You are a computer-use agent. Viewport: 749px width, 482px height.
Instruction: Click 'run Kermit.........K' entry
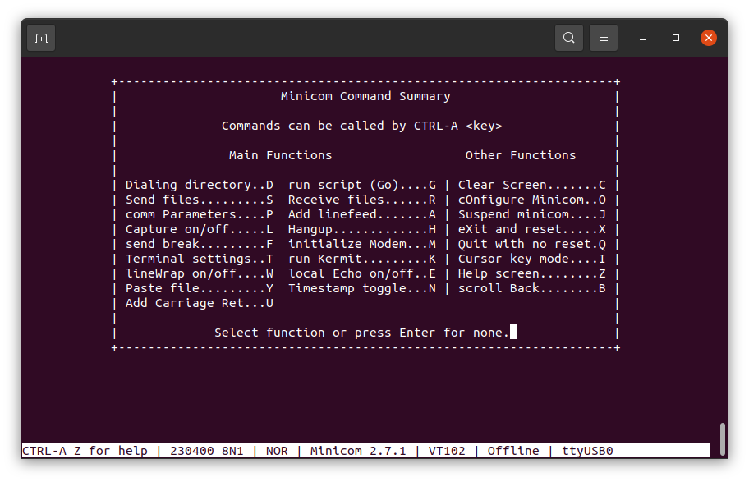pos(362,259)
